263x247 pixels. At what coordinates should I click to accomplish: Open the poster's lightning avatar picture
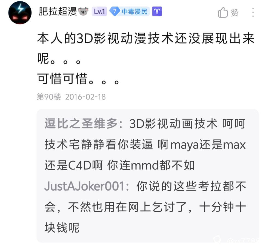click(x=20, y=13)
